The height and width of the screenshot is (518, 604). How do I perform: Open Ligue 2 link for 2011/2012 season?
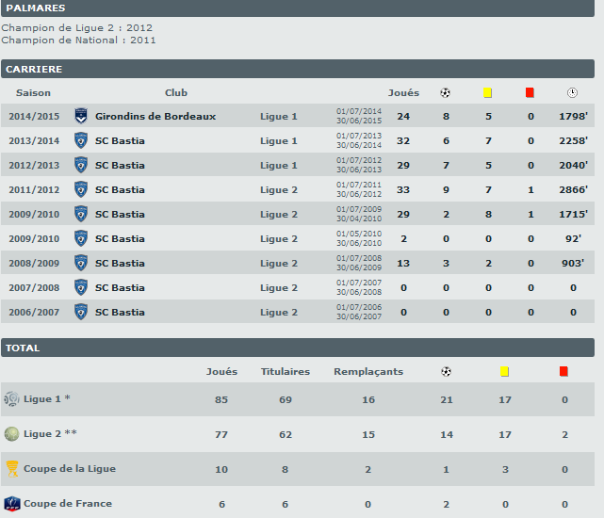[279, 190]
